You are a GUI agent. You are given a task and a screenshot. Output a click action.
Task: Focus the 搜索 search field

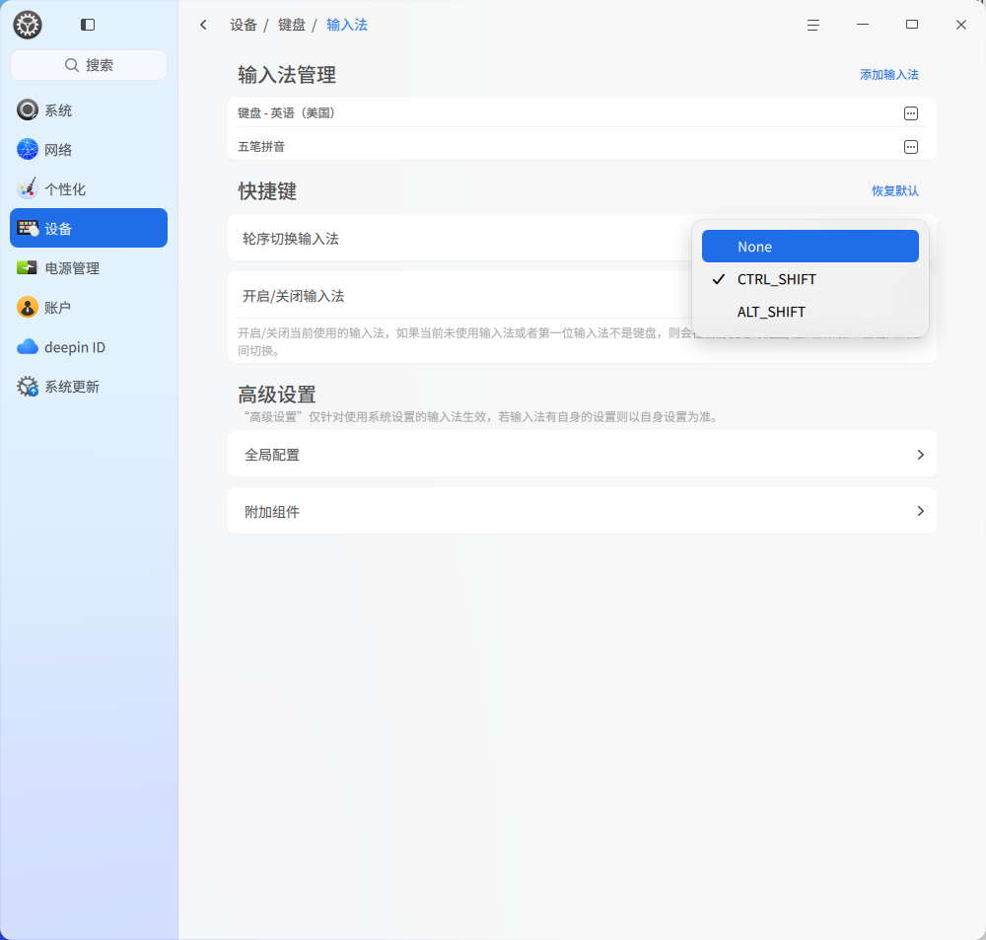click(89, 65)
